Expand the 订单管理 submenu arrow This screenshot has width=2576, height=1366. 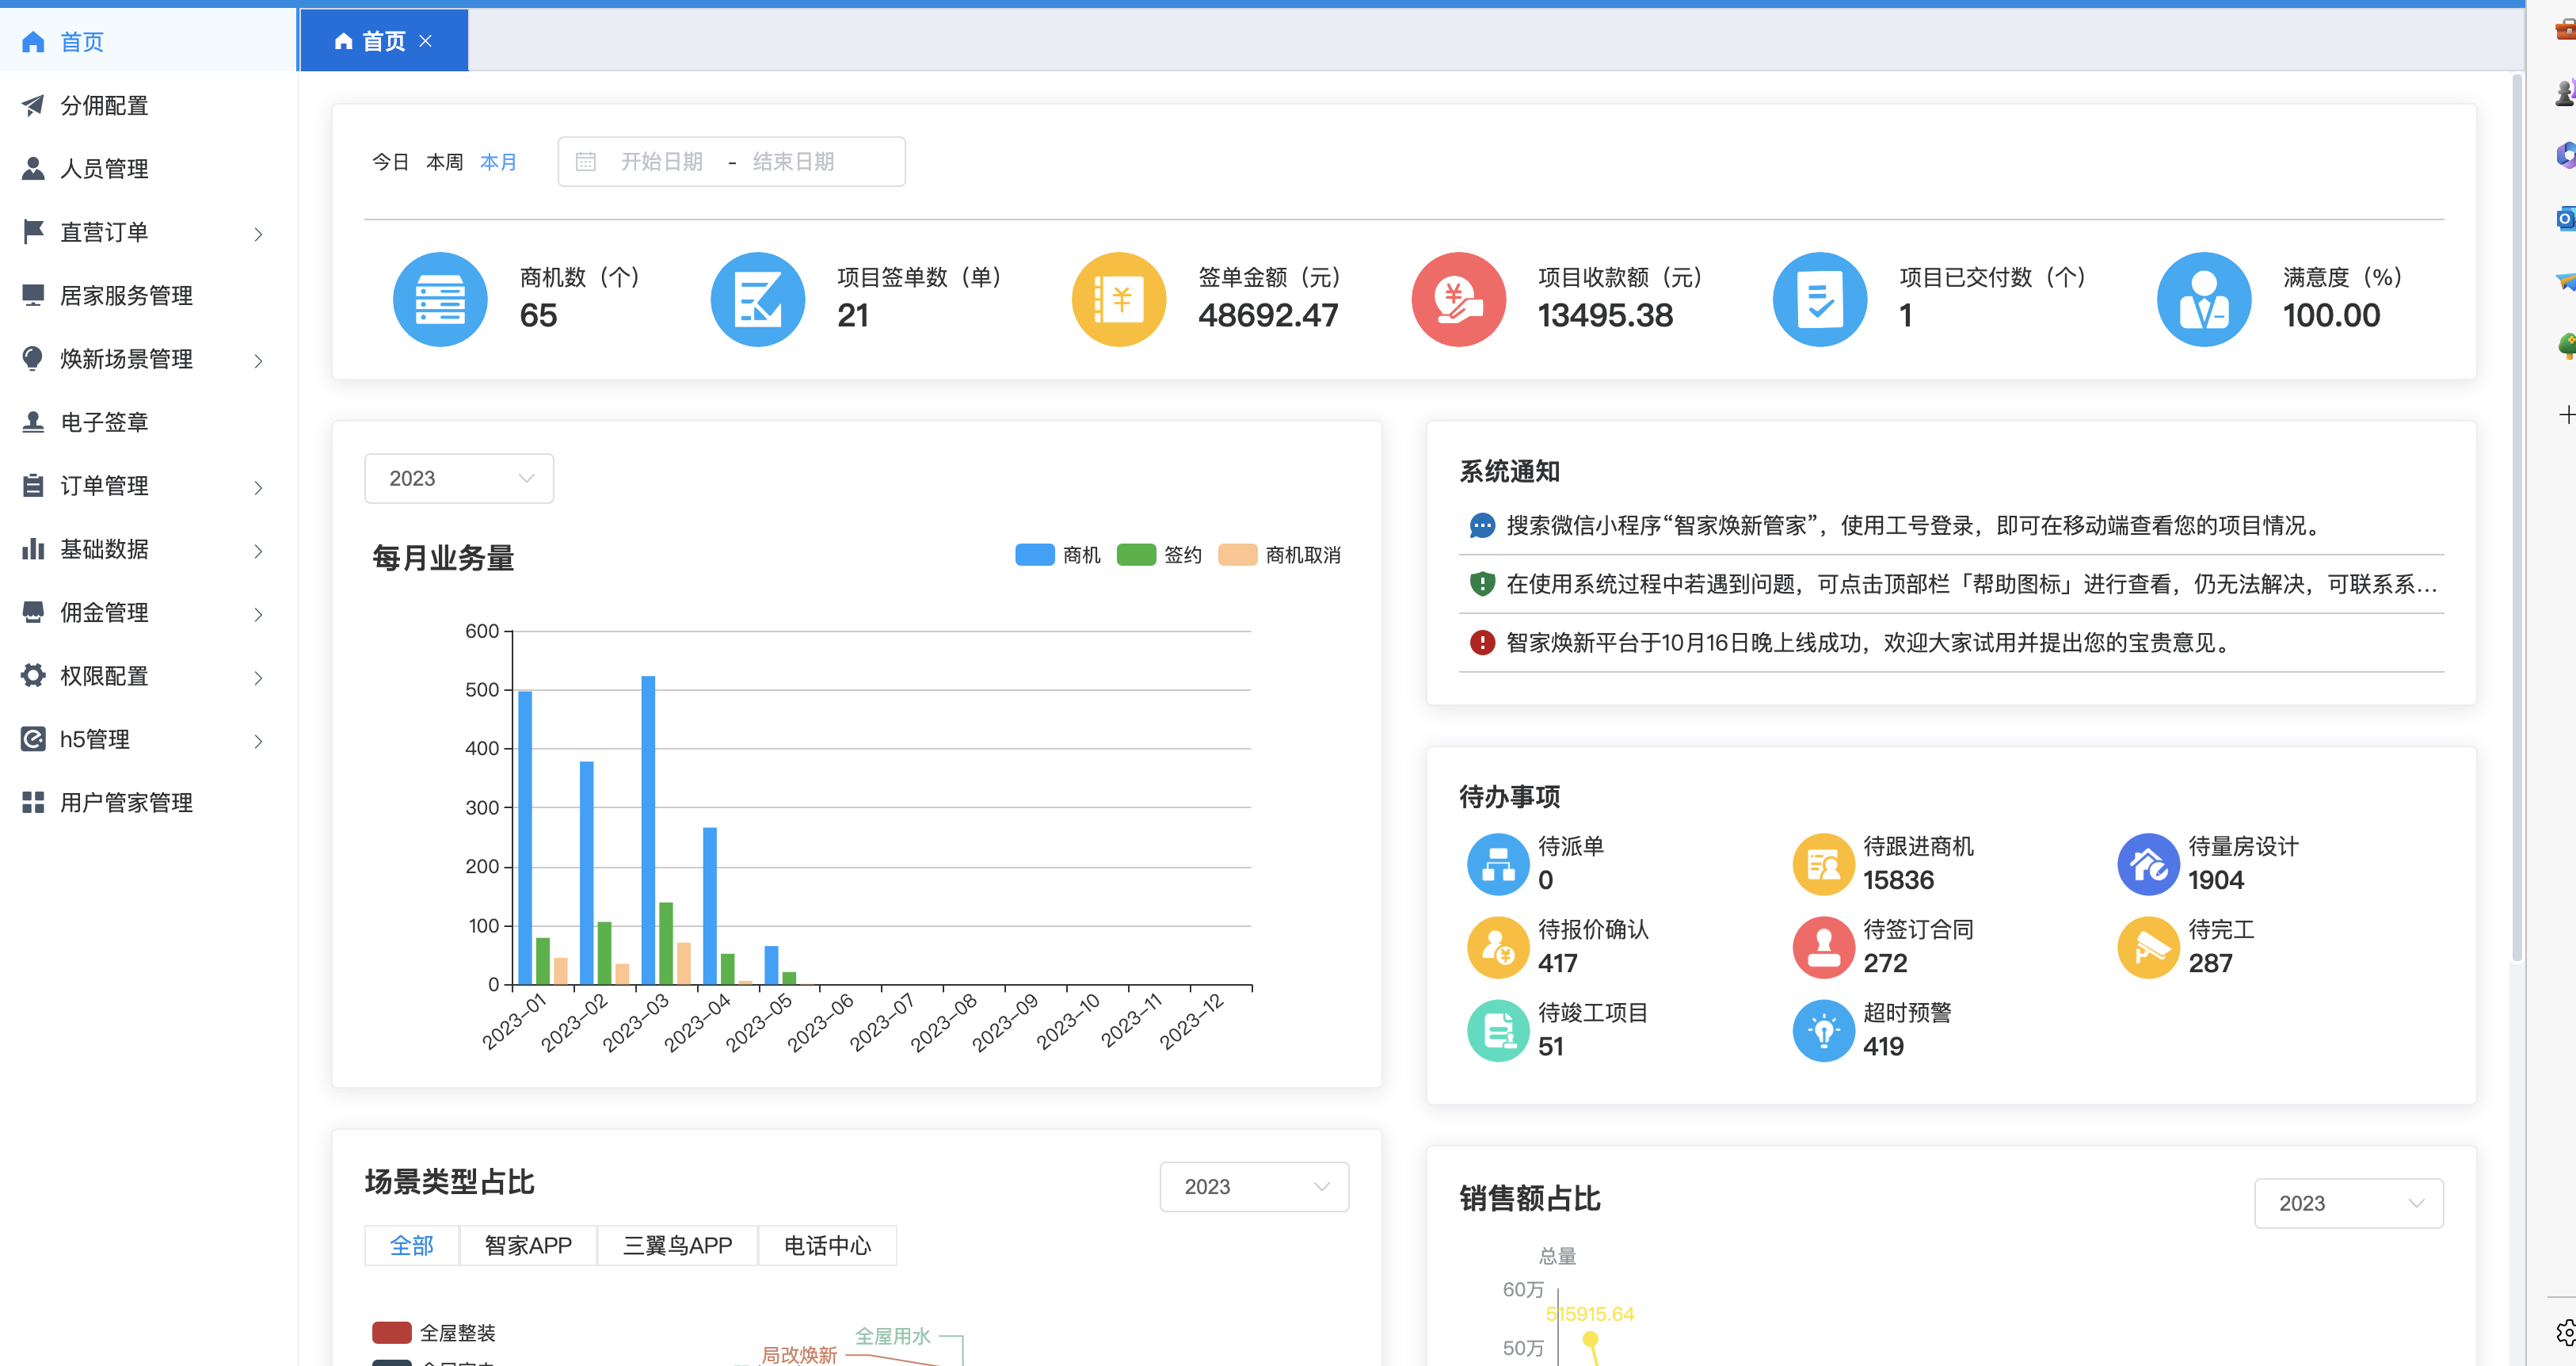click(258, 487)
